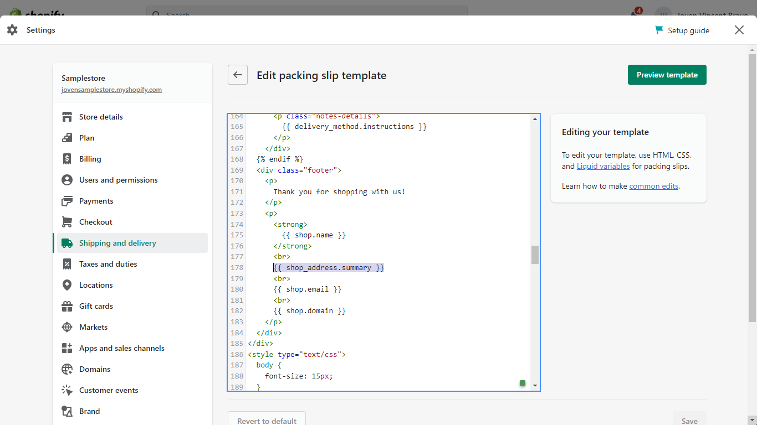The height and width of the screenshot is (425, 757).
Task: Select the Users and permissions icon
Action: click(x=67, y=180)
